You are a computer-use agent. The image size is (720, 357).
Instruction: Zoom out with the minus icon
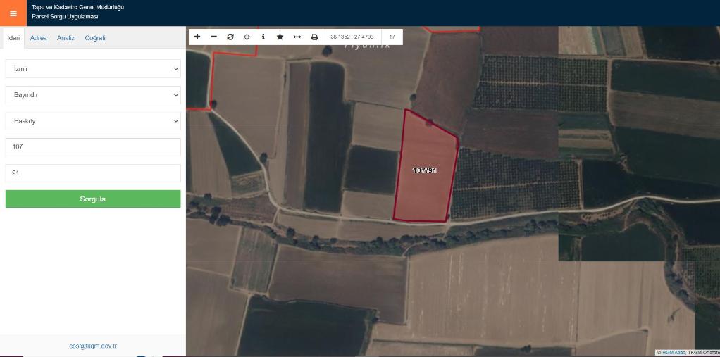pos(214,37)
